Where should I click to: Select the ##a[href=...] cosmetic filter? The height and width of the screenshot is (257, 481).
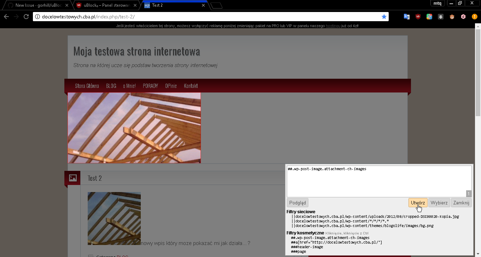click(337, 242)
